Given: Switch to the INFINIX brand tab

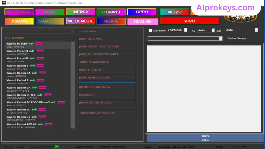Looking at the screenshot, I should click(80, 12).
